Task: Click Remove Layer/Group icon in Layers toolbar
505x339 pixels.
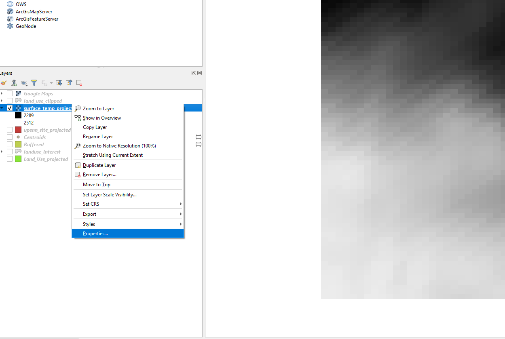Action: (x=79, y=83)
